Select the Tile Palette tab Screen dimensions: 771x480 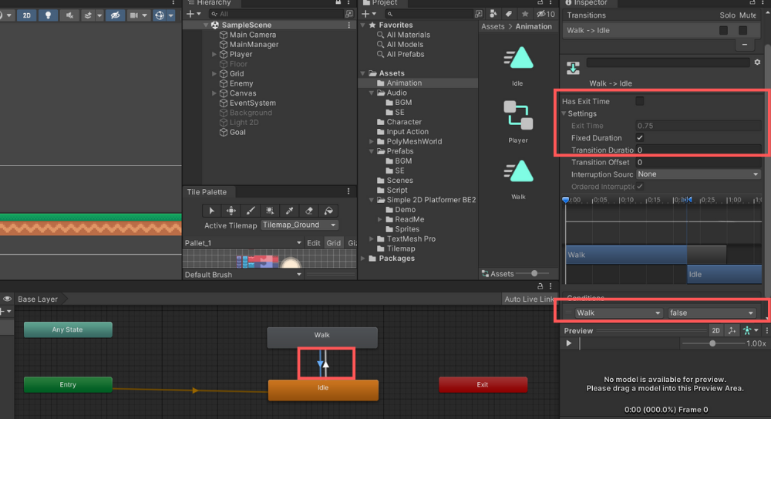click(x=207, y=192)
